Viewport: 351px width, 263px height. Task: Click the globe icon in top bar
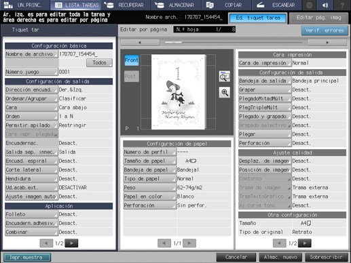309,5
